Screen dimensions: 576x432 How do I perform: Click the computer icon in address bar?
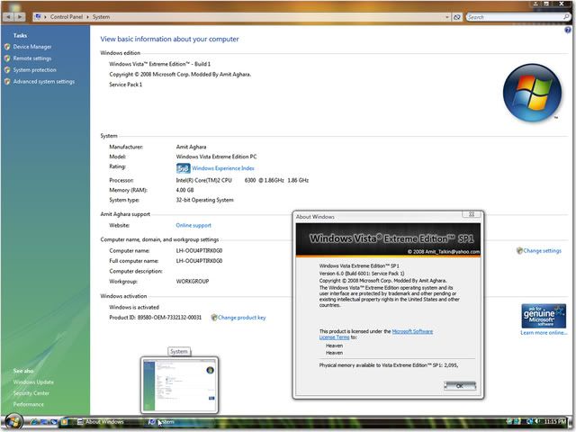[38, 16]
